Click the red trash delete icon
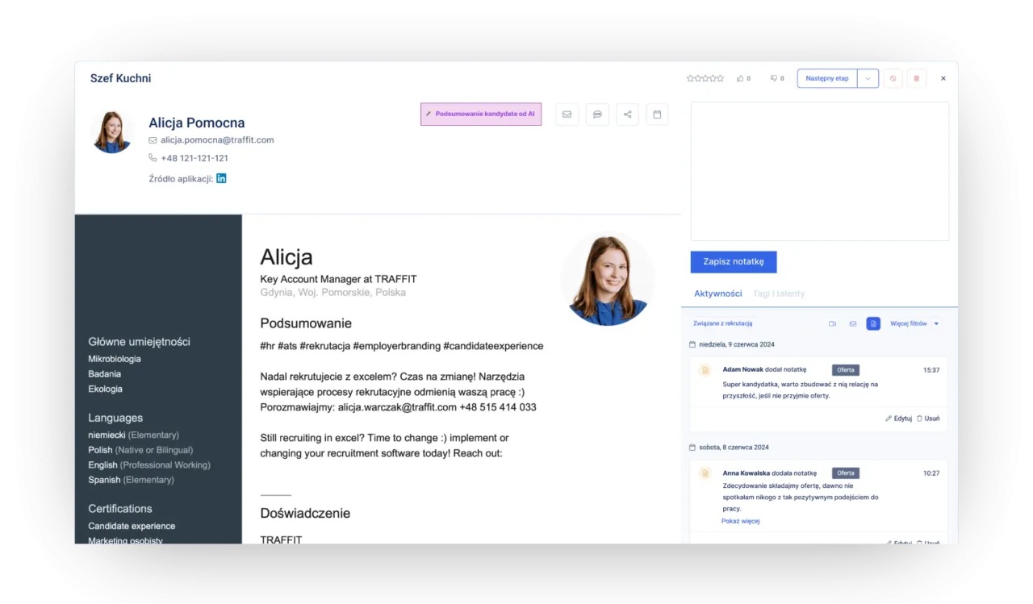This screenshot has height=604, width=1033. (x=916, y=78)
